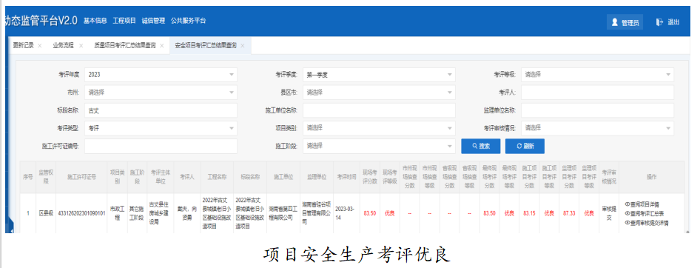
Task: Expand the 考评年度 dropdown showing 2023
Action: click(x=161, y=75)
